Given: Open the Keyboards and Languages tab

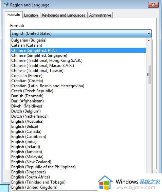Looking at the screenshot, I should click(x=64, y=15).
